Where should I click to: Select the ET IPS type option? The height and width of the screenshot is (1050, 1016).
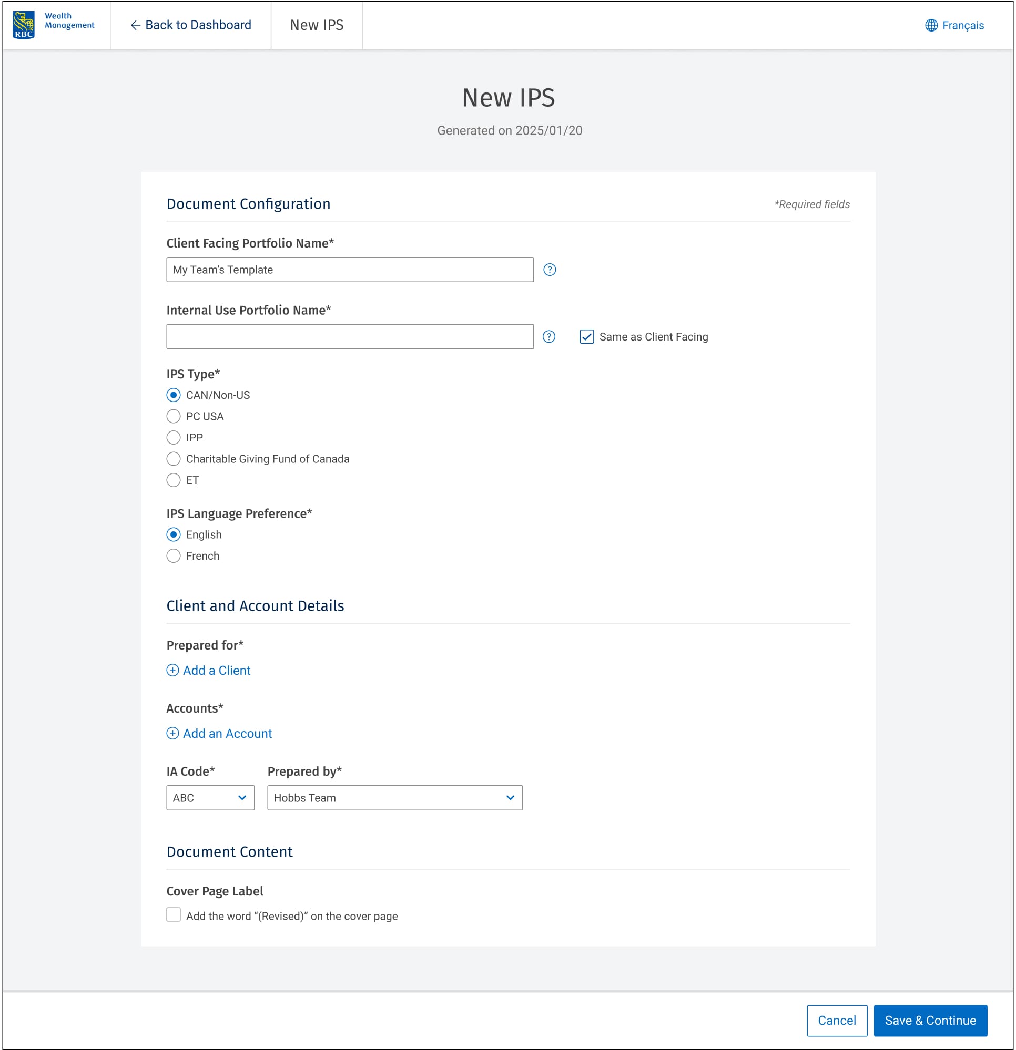coord(173,480)
